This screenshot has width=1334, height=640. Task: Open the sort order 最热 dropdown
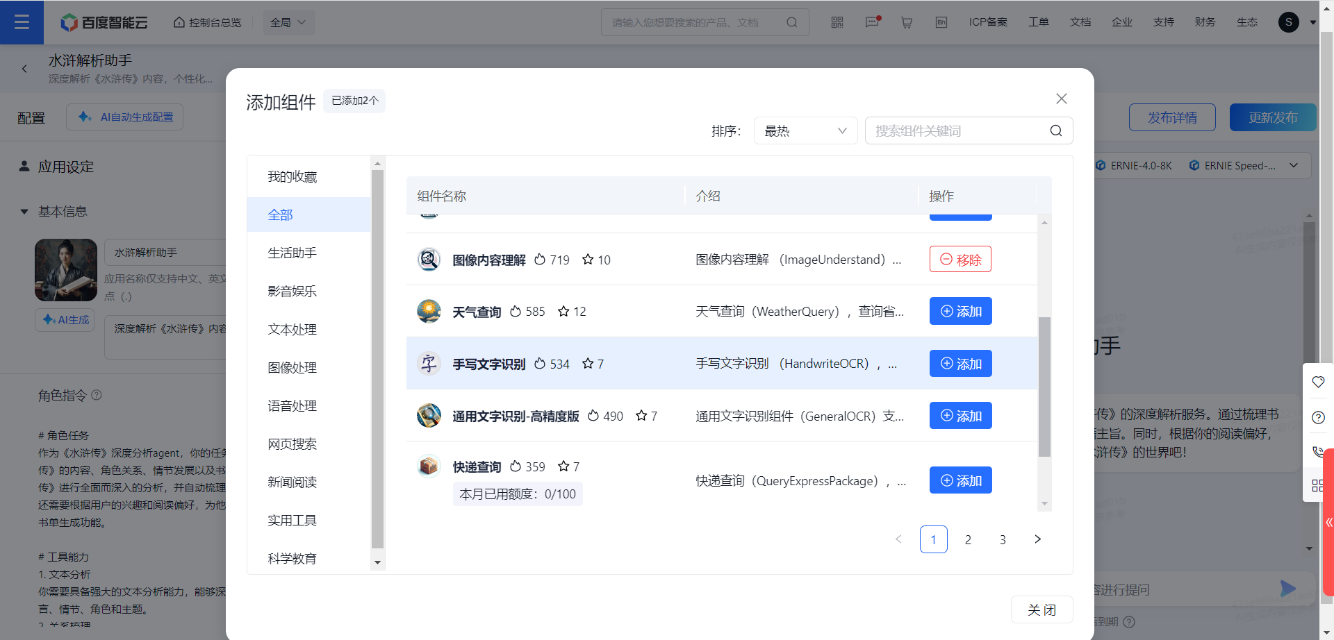[x=805, y=130]
